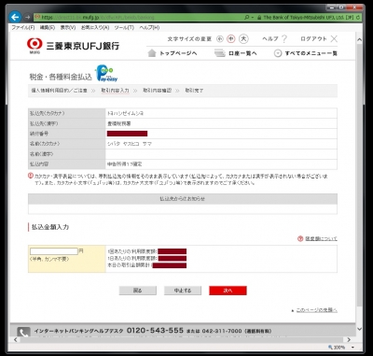The width and height of the screenshot is (373, 356).
Task: Click the question mark icon by 限度額について
Action: [x=300, y=239]
